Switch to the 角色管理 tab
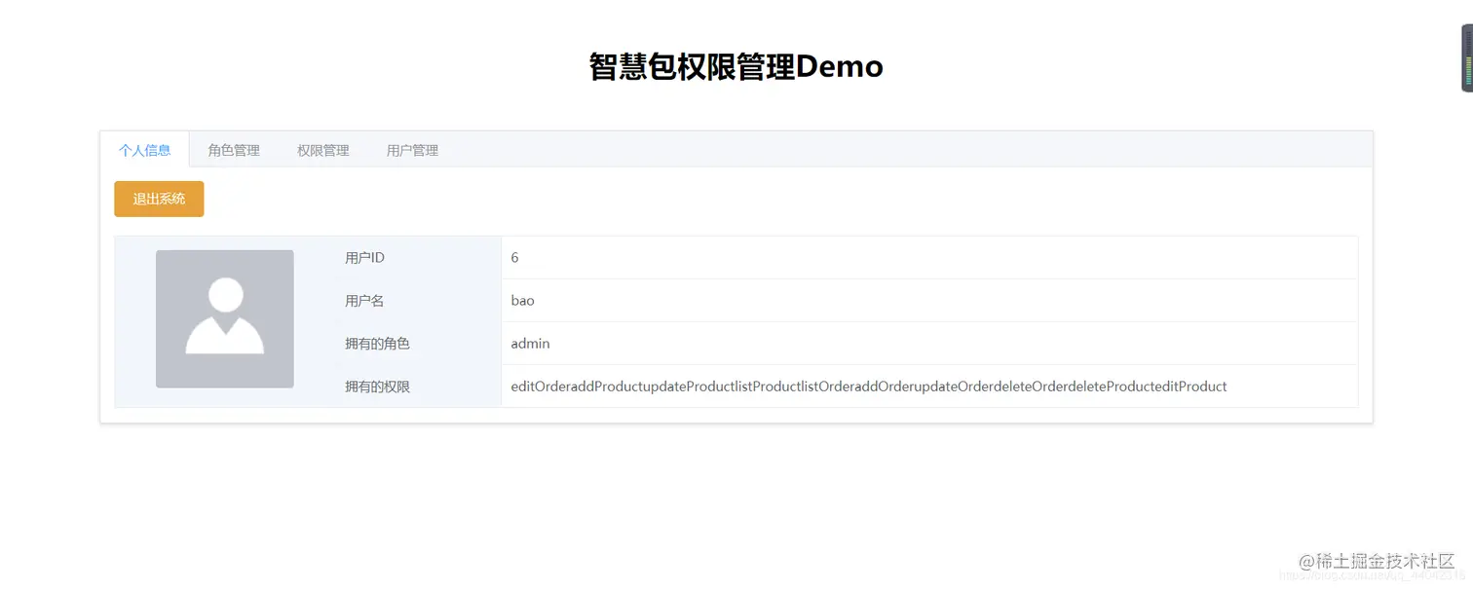 point(234,150)
